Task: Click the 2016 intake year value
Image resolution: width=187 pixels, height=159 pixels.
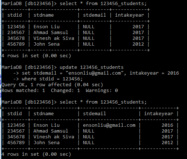Action: click(167, 125)
